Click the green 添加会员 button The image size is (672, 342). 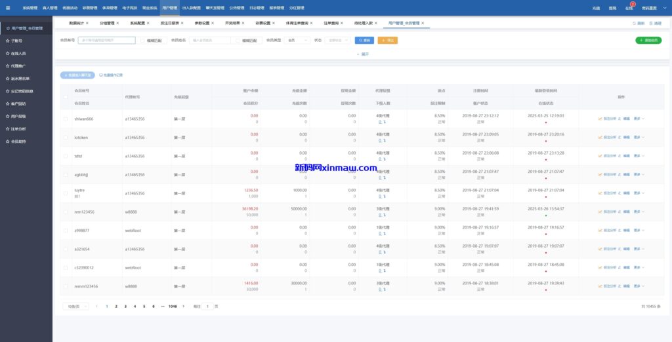pos(648,40)
